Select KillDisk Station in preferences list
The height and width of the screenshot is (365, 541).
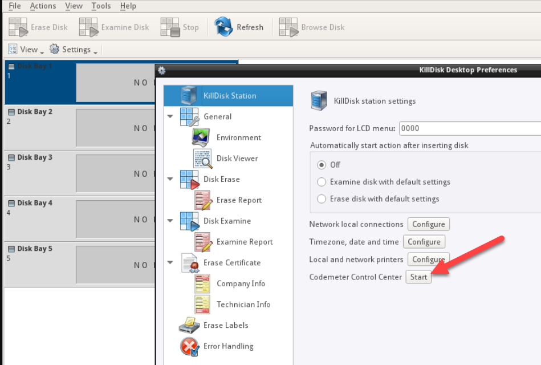(x=229, y=96)
